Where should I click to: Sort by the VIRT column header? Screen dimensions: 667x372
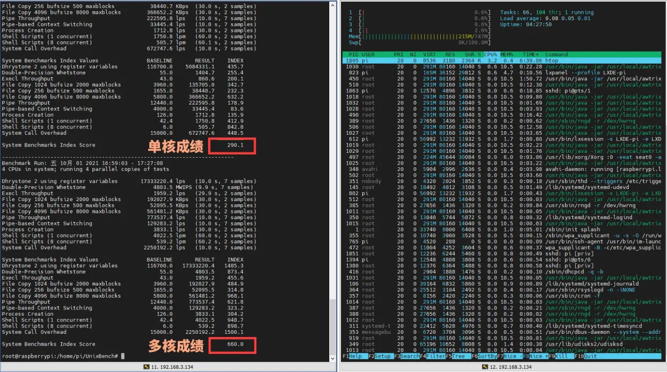click(429, 54)
